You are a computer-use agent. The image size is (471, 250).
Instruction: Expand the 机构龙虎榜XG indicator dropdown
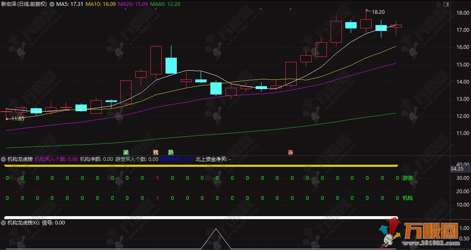coord(4,223)
